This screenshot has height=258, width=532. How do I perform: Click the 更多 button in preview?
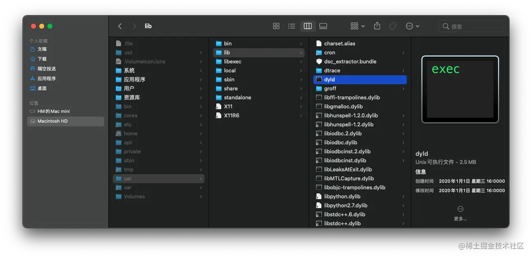click(x=460, y=213)
